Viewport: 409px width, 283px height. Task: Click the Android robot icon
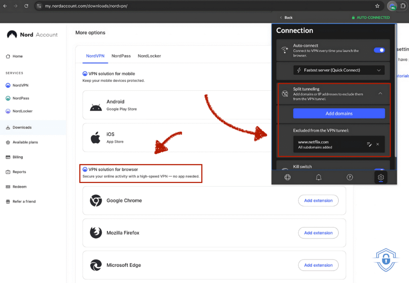point(96,107)
